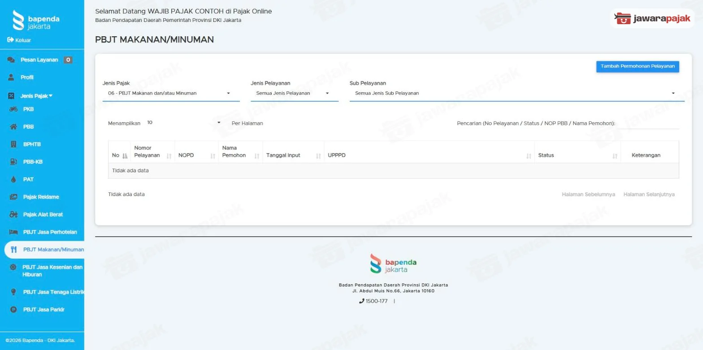Click the PBJT Jasa Perhotelan bed icon

point(13,232)
